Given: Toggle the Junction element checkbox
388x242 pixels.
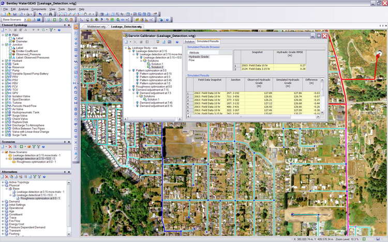Looking at the screenshot, I should click(x=6, y=45).
